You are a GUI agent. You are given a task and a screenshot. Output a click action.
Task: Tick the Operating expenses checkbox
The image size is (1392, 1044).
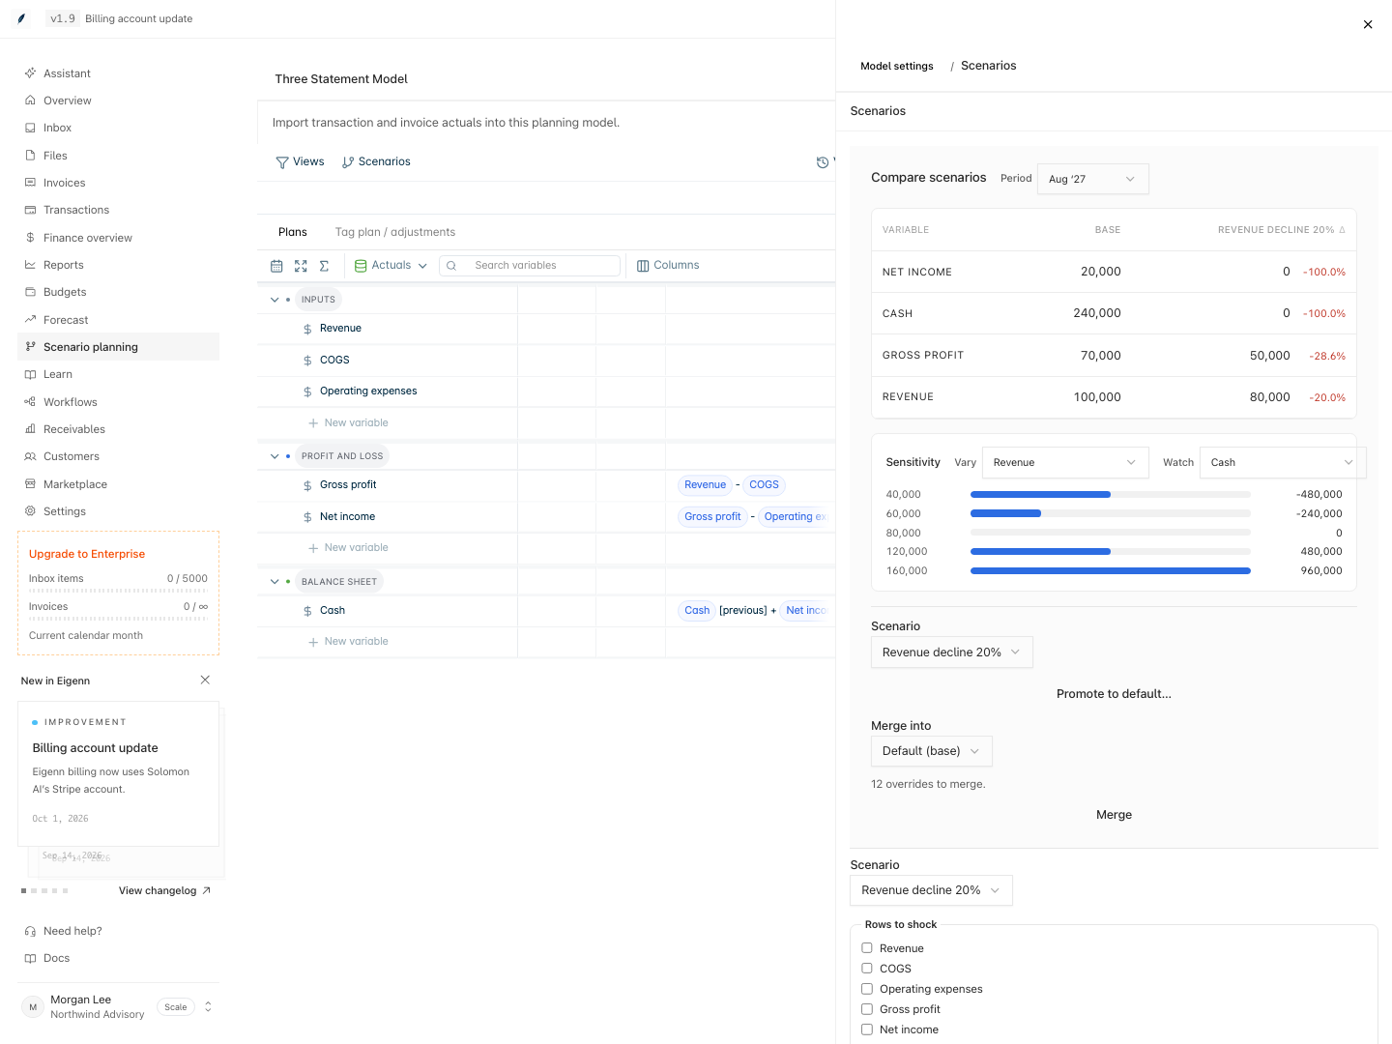867,989
